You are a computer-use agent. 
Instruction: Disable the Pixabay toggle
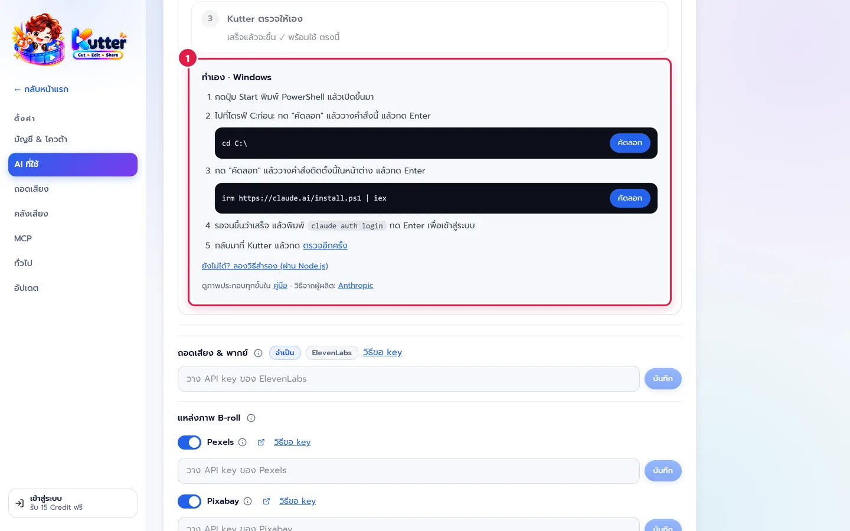click(x=189, y=501)
